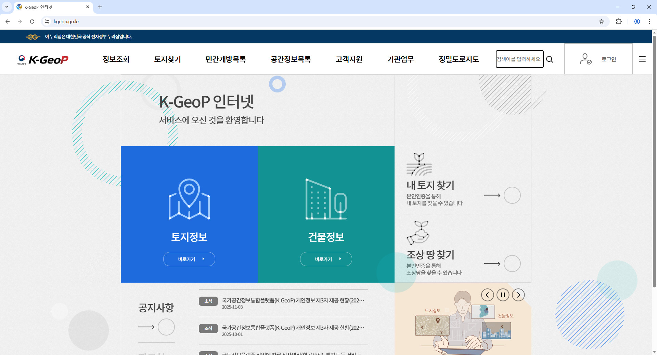657x355 pixels.
Task: Click the 로그인 link
Action: (x=609, y=59)
